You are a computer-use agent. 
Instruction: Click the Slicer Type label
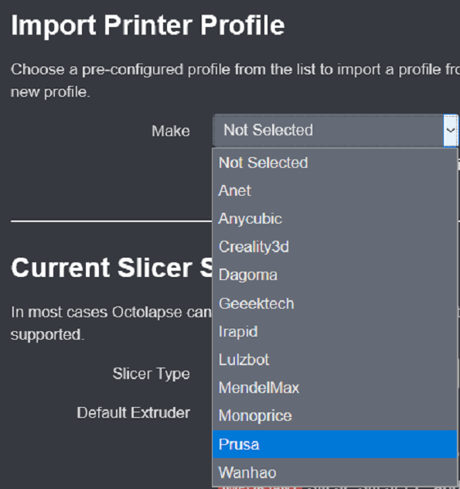152,374
